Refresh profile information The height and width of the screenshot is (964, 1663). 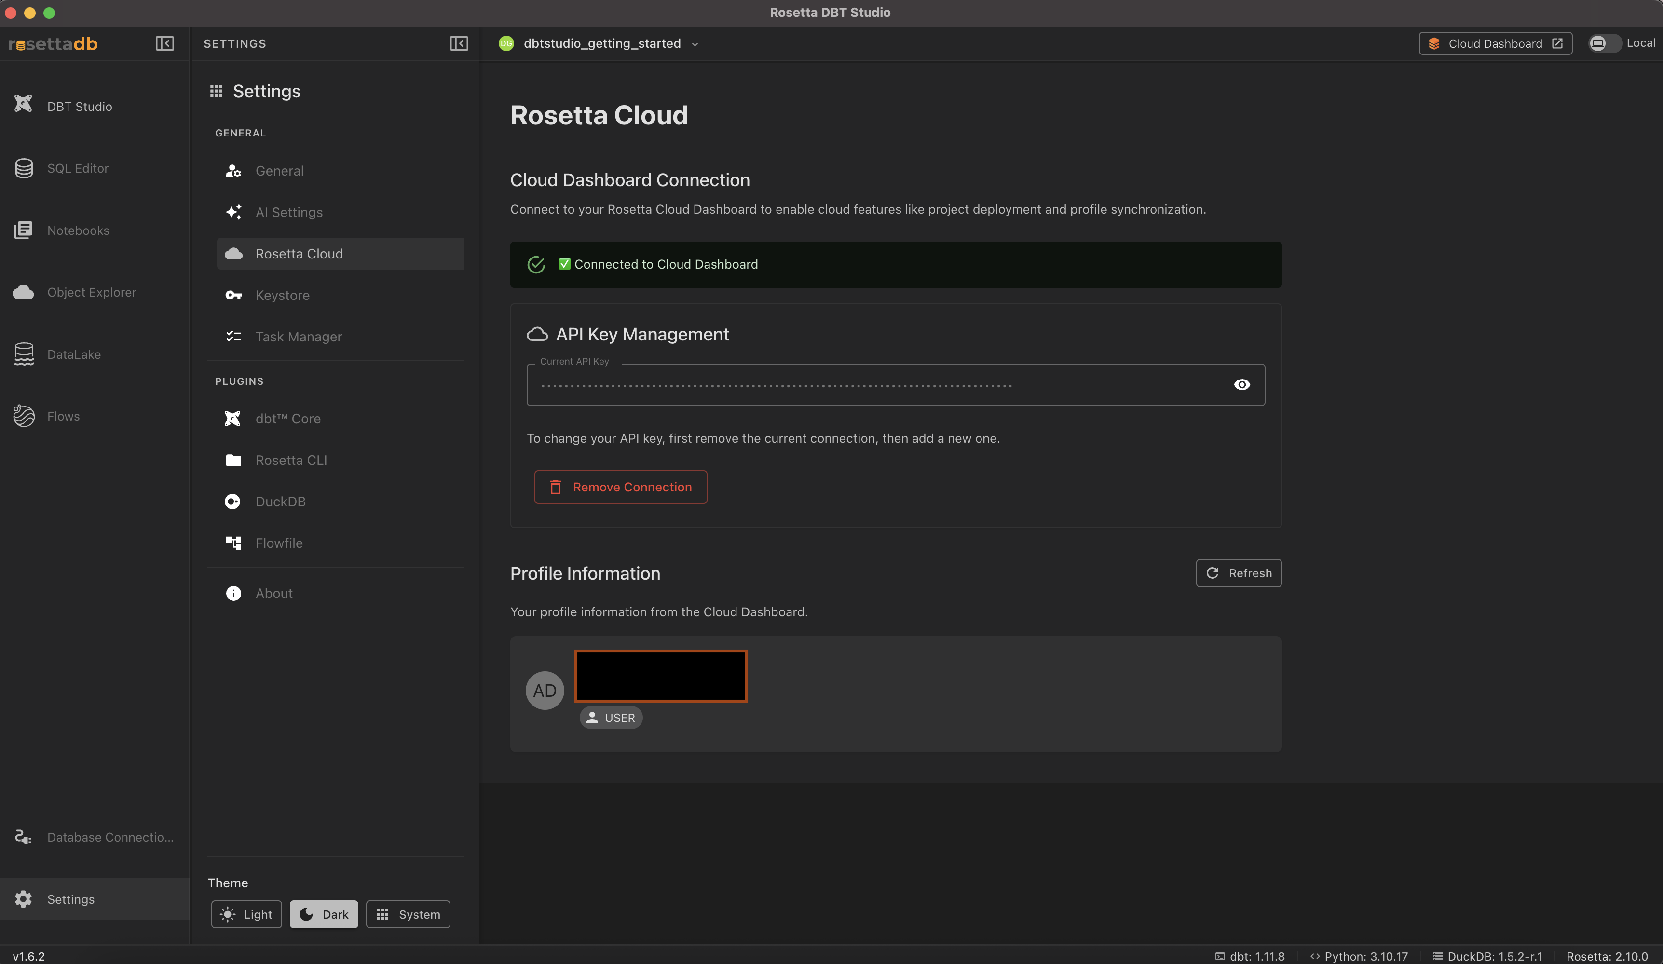(1238, 573)
